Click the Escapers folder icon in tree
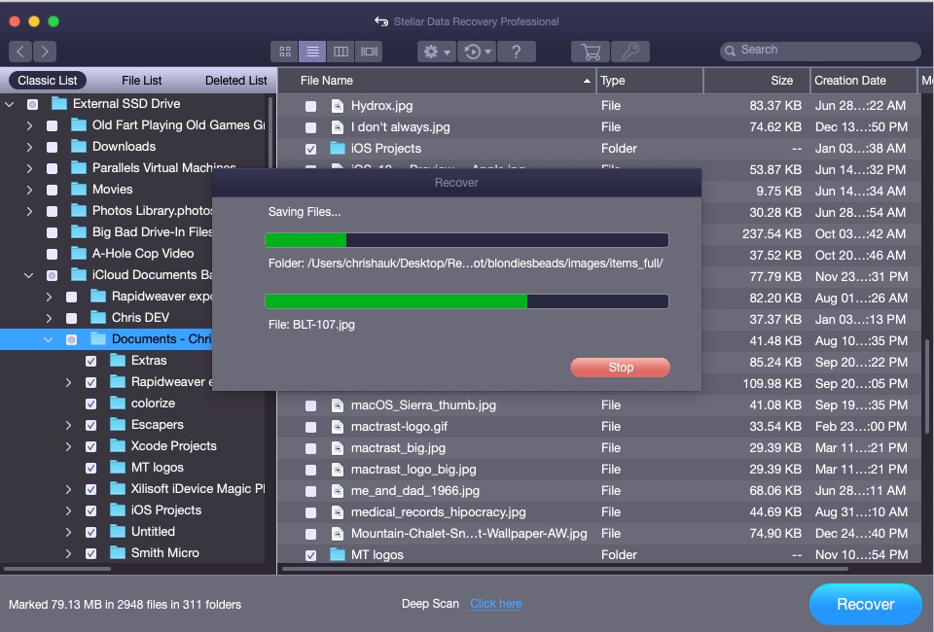 tap(118, 424)
